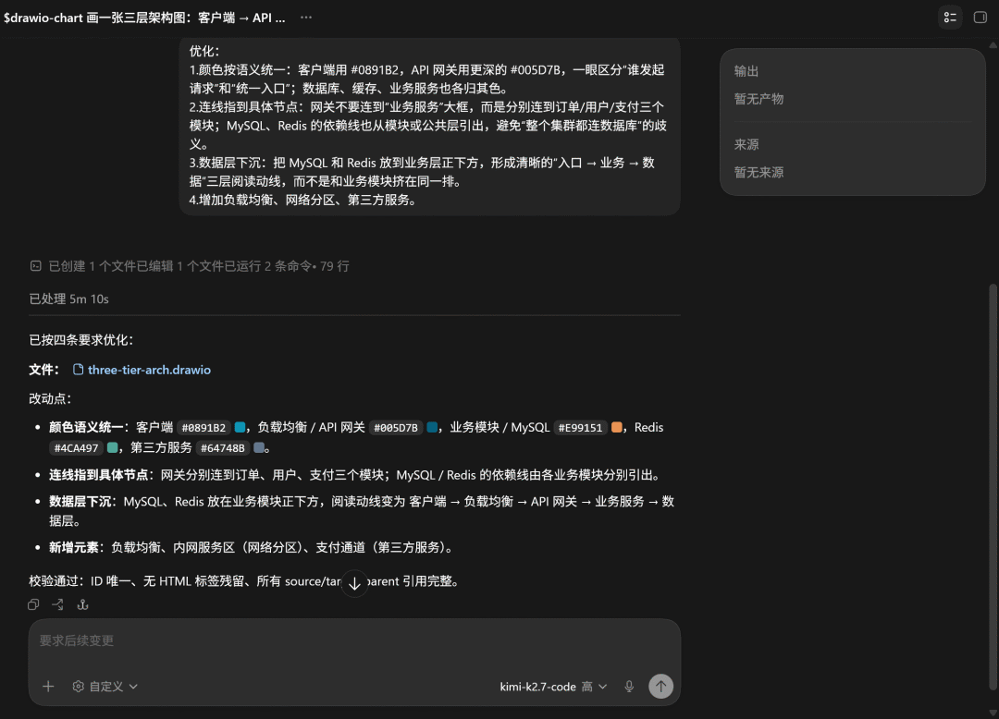Open the 自定义 mode dropdown
The height and width of the screenshot is (719, 999).
pyautogui.click(x=105, y=687)
